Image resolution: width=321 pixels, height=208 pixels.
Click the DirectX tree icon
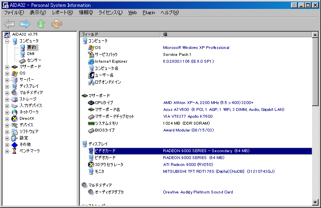point(15,119)
